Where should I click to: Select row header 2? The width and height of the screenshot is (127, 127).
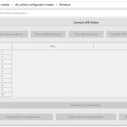6,57
